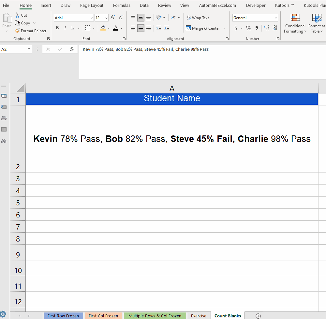
Task: Open the Font name dropdown
Action: coord(91,18)
